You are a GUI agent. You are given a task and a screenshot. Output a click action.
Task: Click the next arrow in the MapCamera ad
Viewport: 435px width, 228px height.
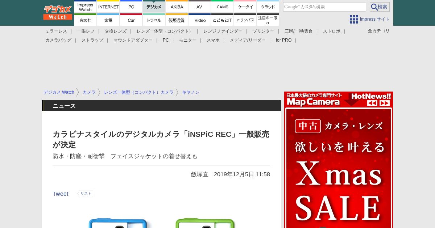click(385, 103)
